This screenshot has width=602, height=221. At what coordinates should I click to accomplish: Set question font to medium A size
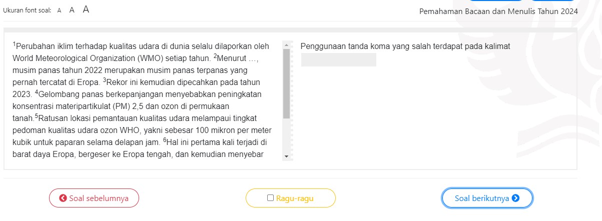72,10
